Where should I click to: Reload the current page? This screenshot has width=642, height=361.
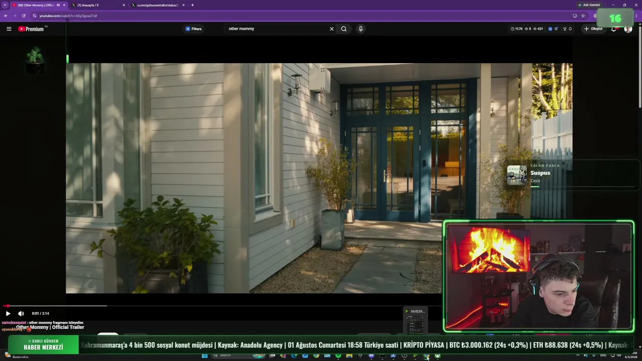click(24, 16)
